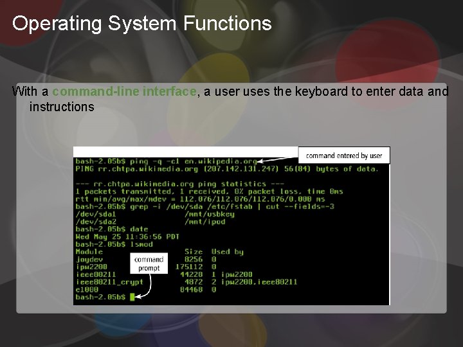The image size is (463, 347).
Task: Click the 'bash-2.05b$ lsmod' command line
Action: coord(114,244)
